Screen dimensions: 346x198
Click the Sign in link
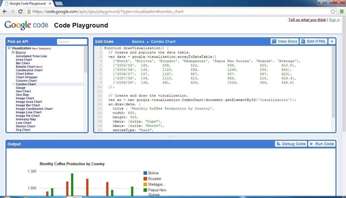pyautogui.click(x=334, y=20)
